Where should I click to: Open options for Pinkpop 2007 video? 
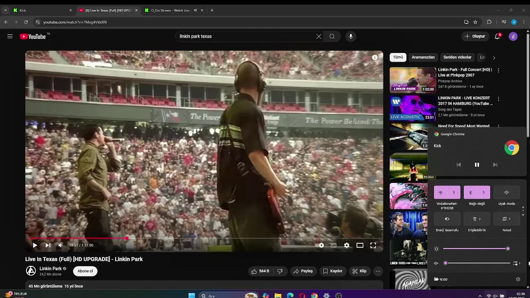click(499, 70)
